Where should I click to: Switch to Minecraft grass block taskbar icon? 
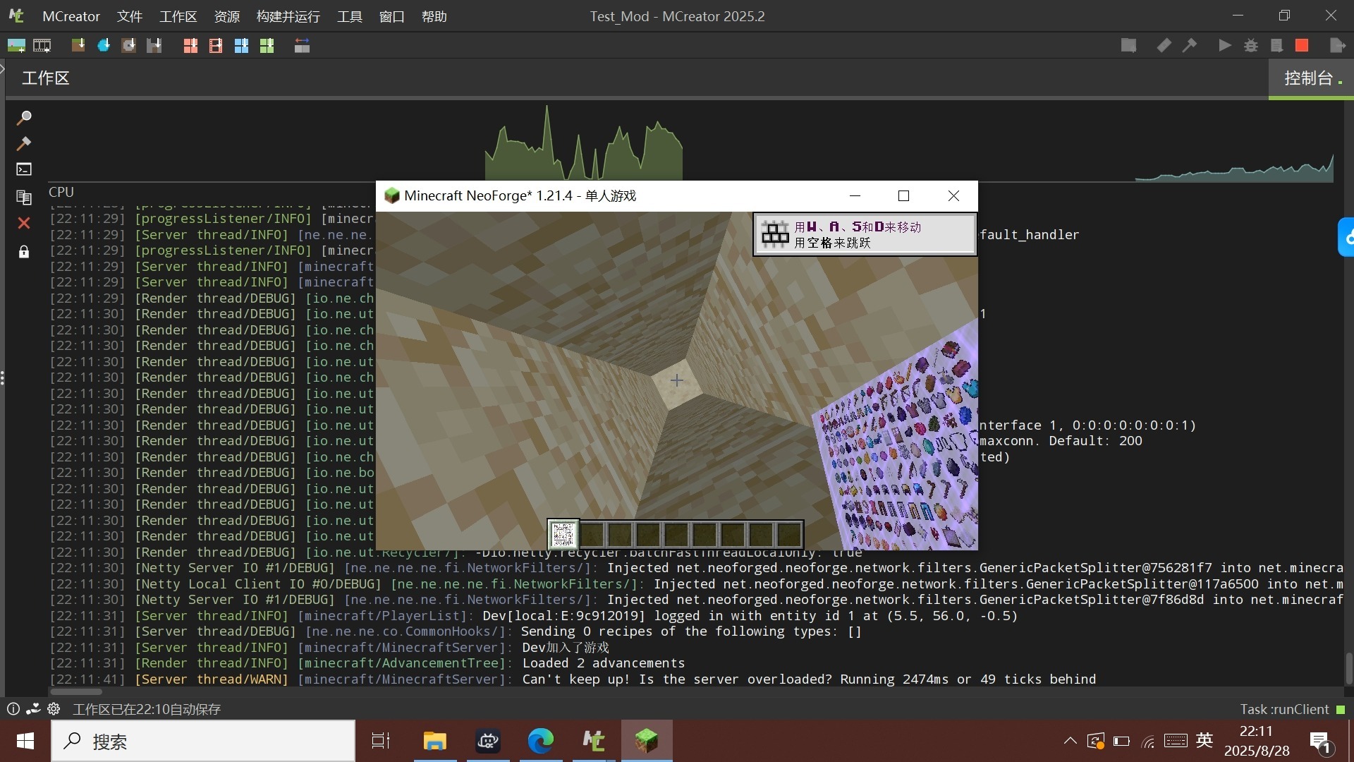tap(647, 741)
